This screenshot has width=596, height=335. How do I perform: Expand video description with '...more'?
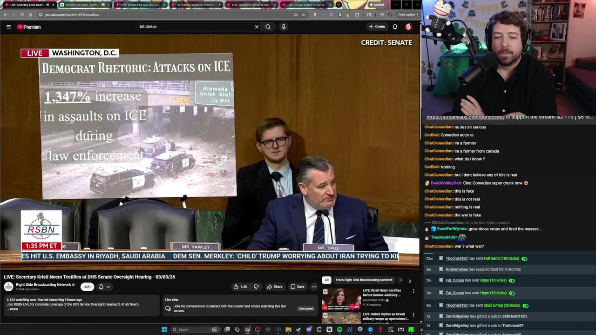coord(13,309)
